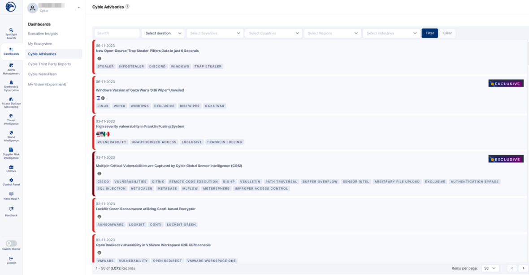Open the Select Severities dropdown
This screenshot has width=529, height=275.
215,34
